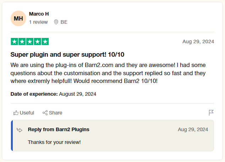Click the third green star
The height and width of the screenshot is (162, 225).
point(30,41)
